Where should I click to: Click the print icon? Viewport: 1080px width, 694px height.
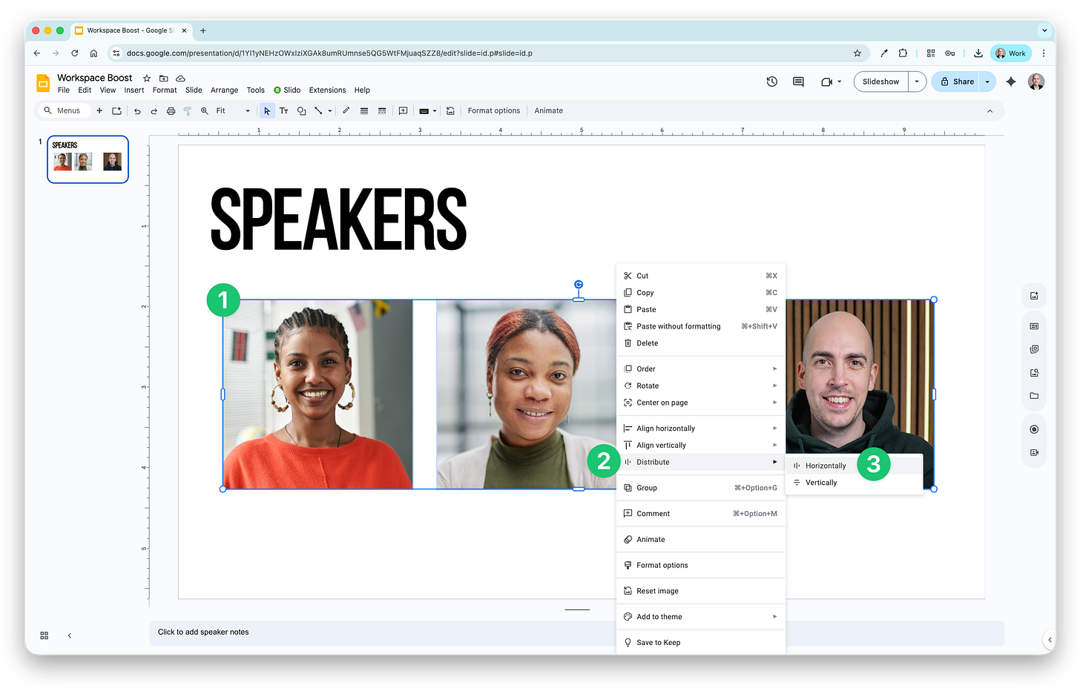tap(171, 110)
